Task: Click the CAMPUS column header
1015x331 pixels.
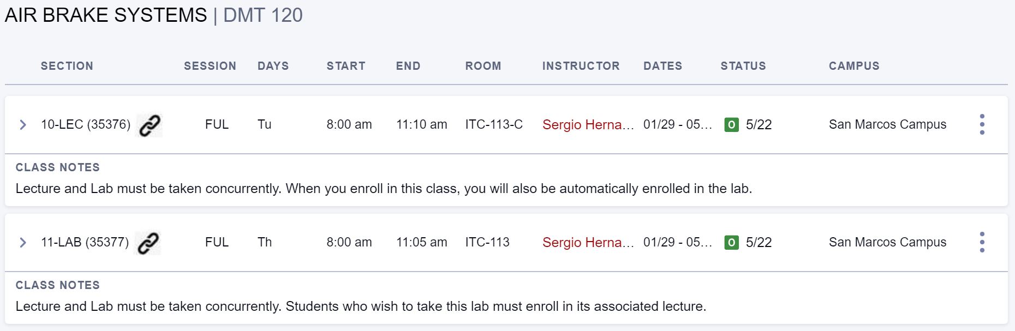Action: [x=854, y=66]
